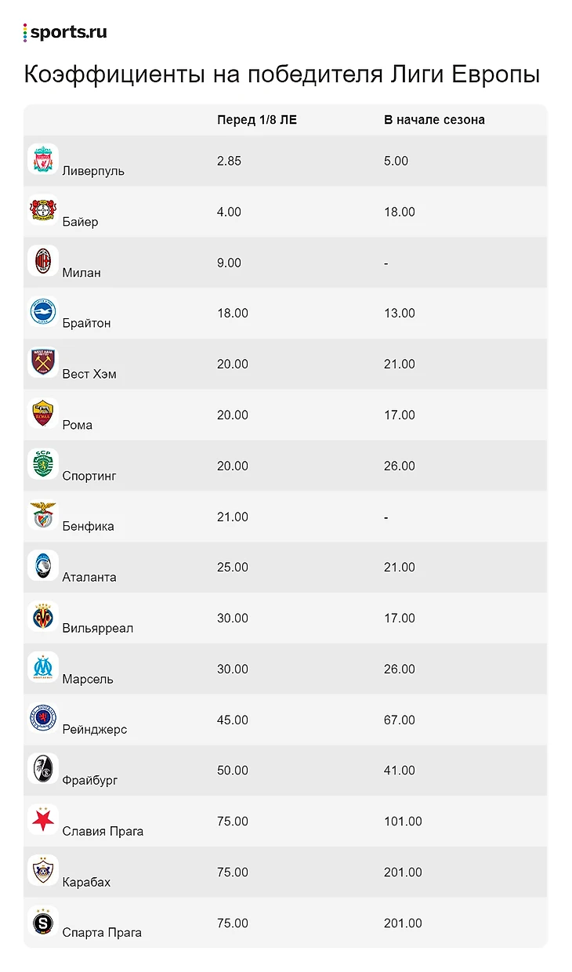Select the 'Спарта Прага' team name

102,933
